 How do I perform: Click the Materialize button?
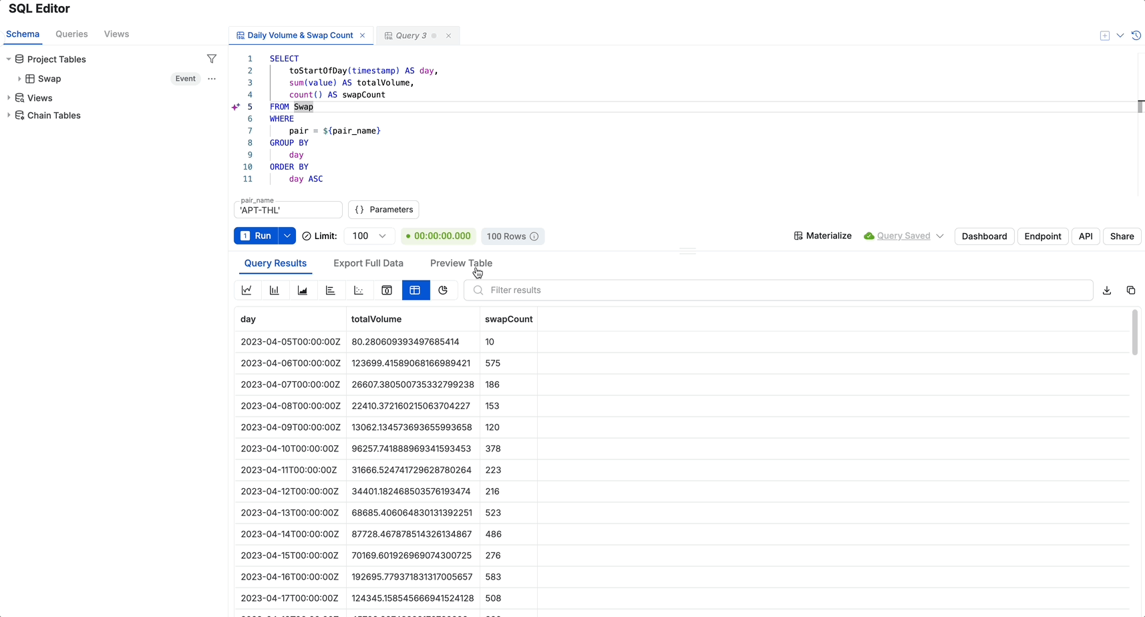[822, 236]
